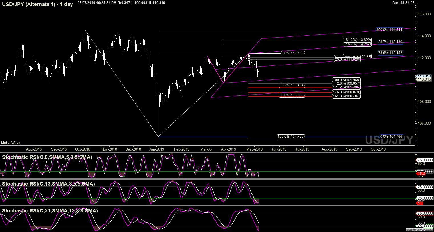This screenshot has height=232, width=434.
Task: Click the 88.7%(113.439) retracement label
Action: coord(391,42)
